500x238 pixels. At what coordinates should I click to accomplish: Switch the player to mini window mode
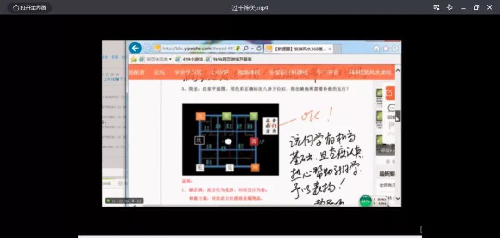point(437,7)
